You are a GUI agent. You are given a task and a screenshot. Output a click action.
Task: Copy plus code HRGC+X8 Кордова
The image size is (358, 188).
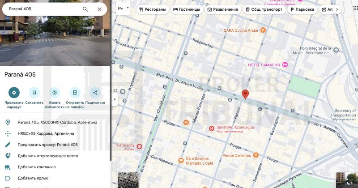[x=46, y=133]
